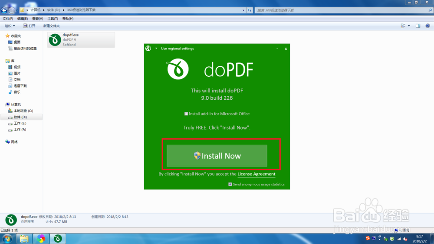Open the Windows Start menu
This screenshot has width=434, height=244.
click(7, 238)
